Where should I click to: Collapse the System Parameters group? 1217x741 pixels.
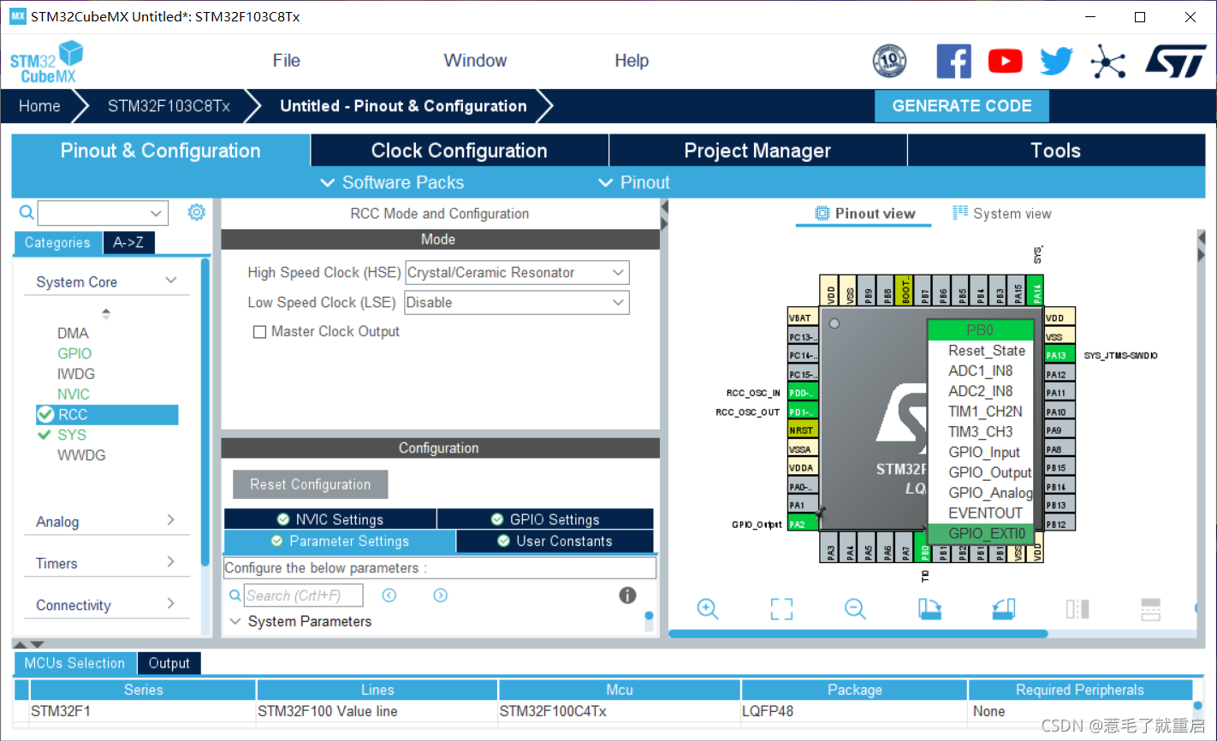pos(235,621)
